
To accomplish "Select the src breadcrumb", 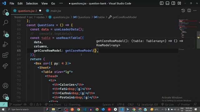I will 31,17.
